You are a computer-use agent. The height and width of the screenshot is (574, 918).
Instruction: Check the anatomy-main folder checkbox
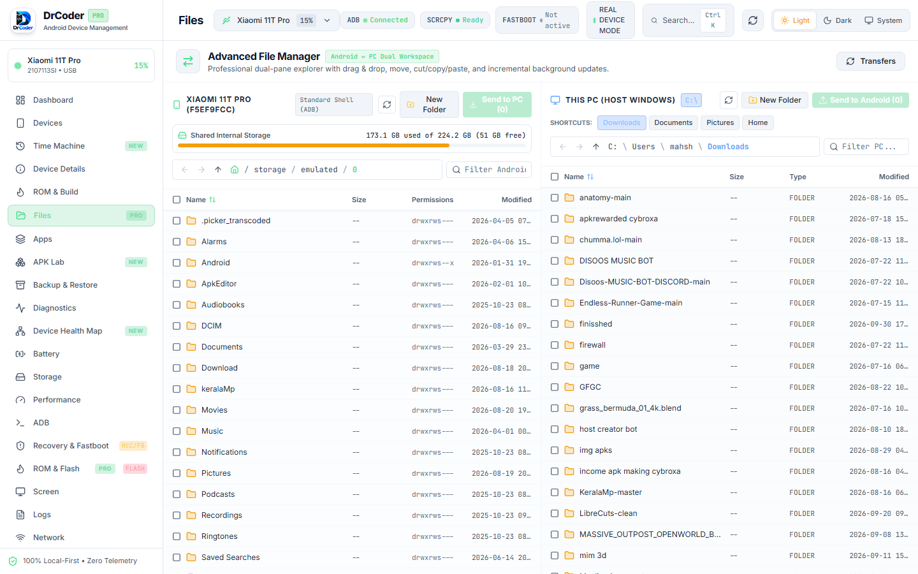(555, 198)
